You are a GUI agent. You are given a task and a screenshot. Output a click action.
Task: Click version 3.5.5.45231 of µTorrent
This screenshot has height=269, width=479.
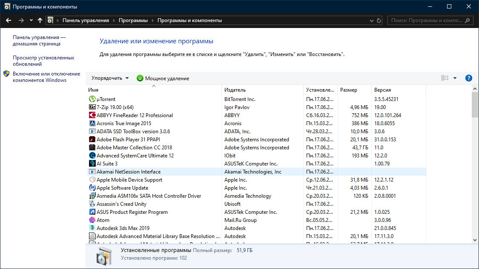pyautogui.click(x=386, y=99)
